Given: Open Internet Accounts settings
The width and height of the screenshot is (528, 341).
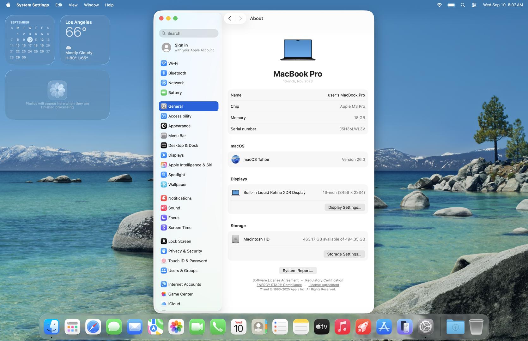Looking at the screenshot, I should tap(189, 284).
